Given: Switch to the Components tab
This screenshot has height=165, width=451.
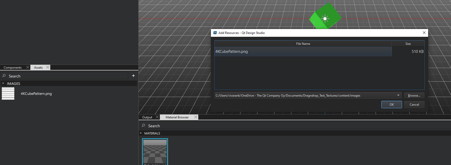Looking at the screenshot, I should click(12, 68).
